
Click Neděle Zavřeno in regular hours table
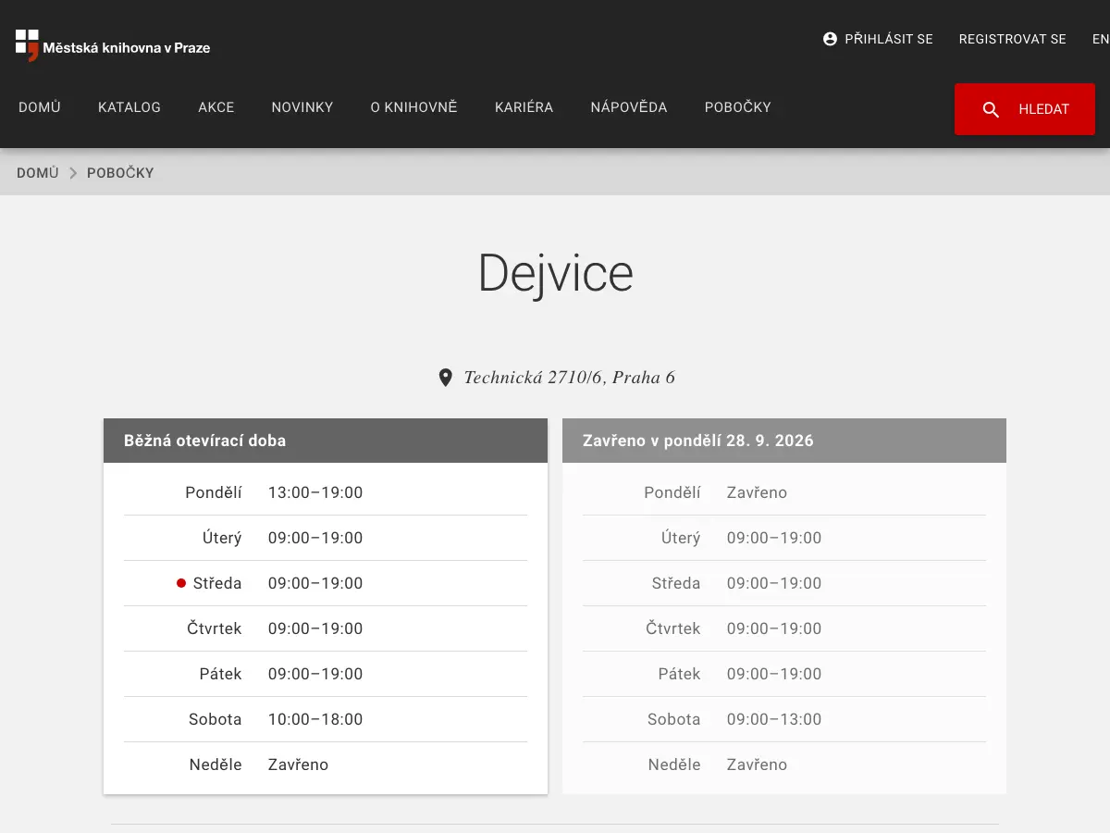pos(298,765)
